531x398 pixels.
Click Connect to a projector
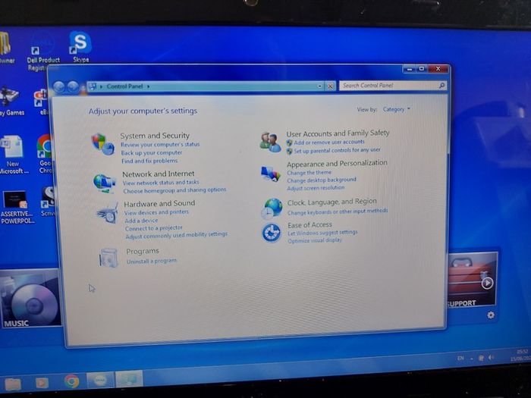click(154, 228)
